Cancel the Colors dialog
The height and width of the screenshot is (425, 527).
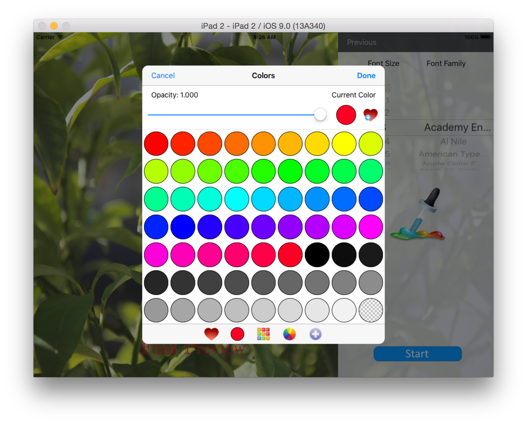coord(163,76)
